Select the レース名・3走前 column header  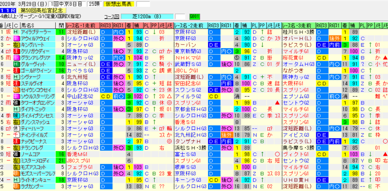299,25
